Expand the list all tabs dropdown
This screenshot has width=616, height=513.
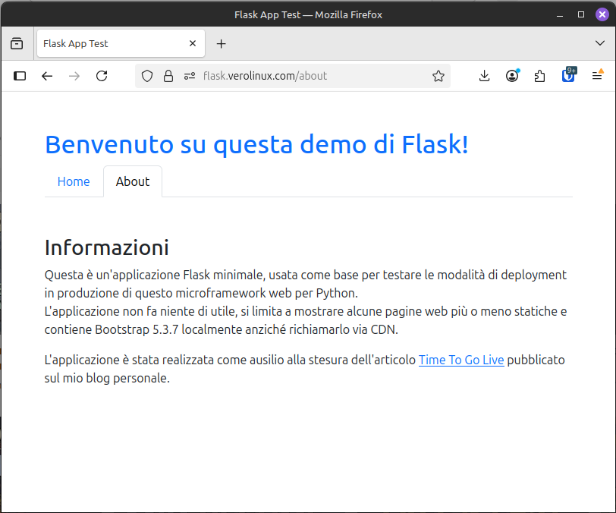click(x=599, y=44)
